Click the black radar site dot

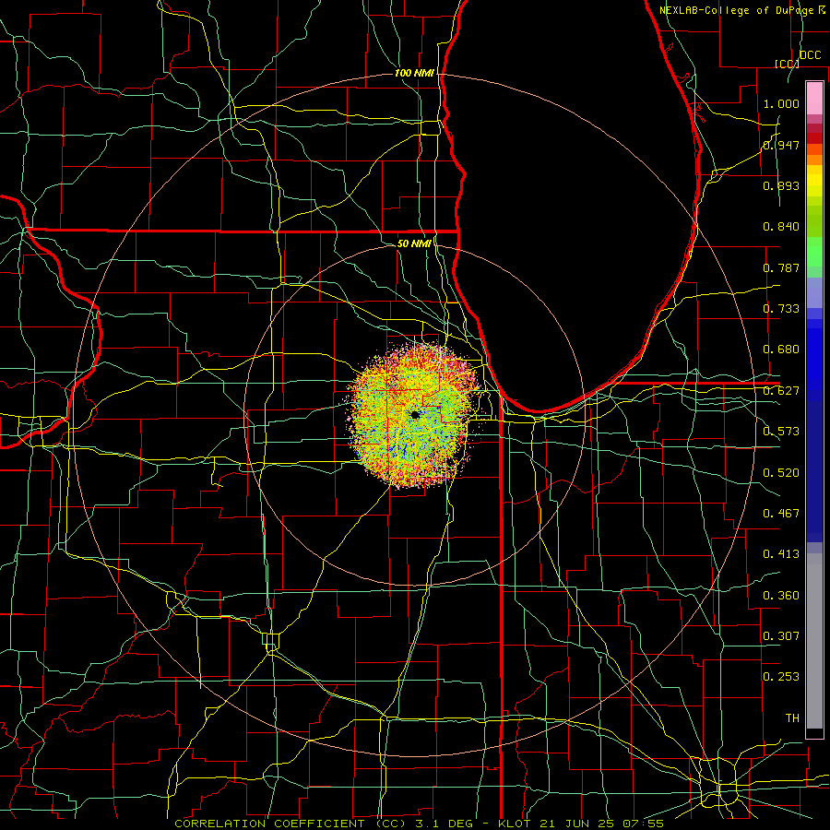[x=415, y=414]
